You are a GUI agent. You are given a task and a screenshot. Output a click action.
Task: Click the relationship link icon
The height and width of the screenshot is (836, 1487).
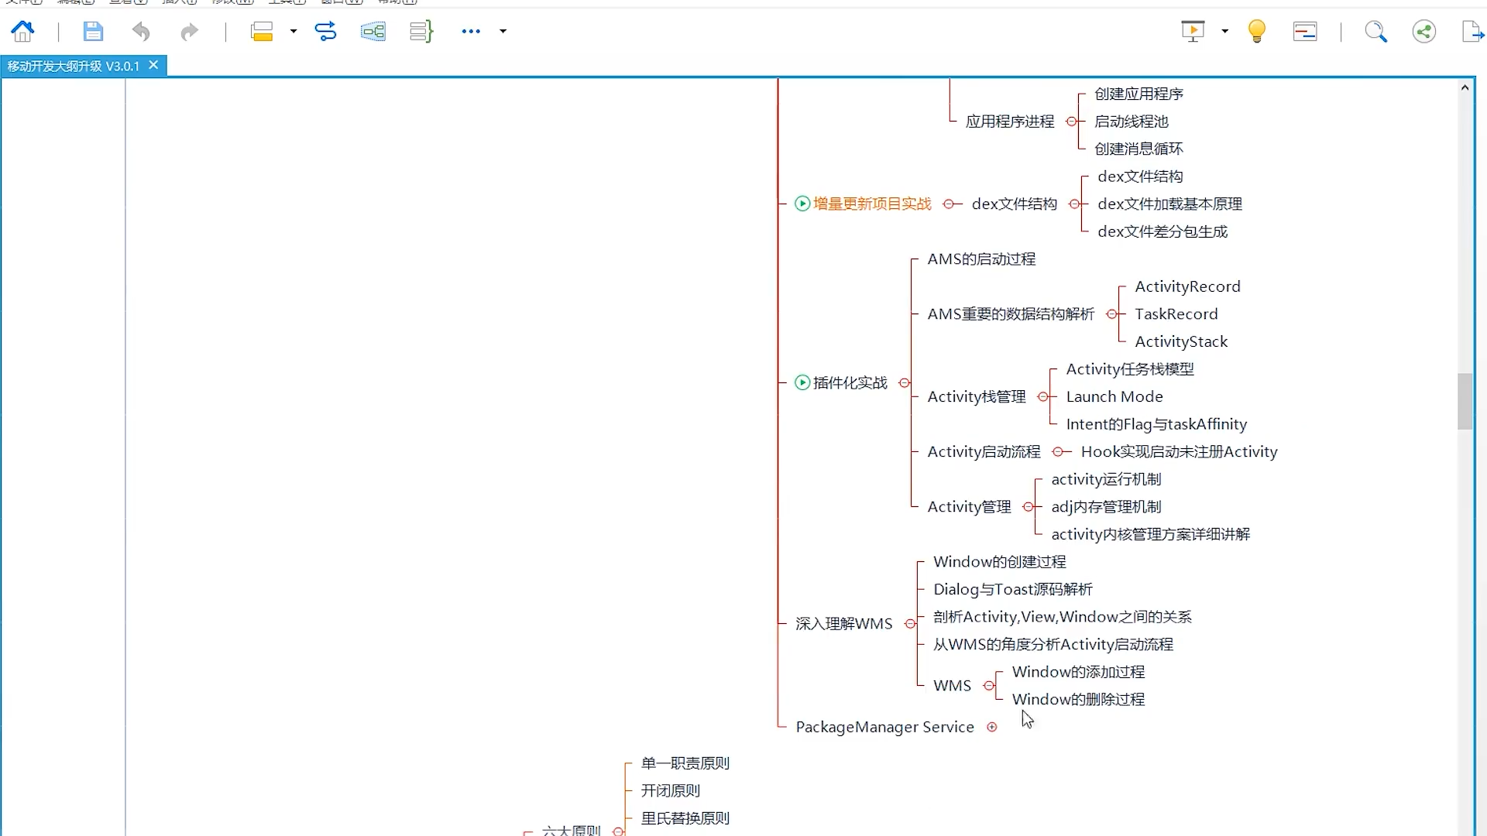[325, 32]
